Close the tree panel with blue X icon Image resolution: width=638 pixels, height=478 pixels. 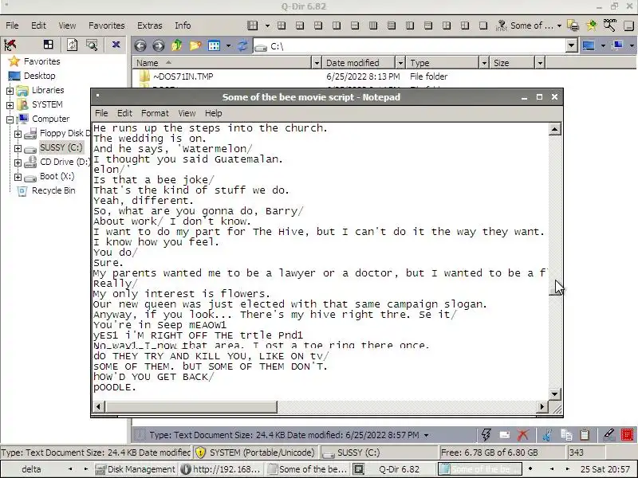tap(116, 45)
